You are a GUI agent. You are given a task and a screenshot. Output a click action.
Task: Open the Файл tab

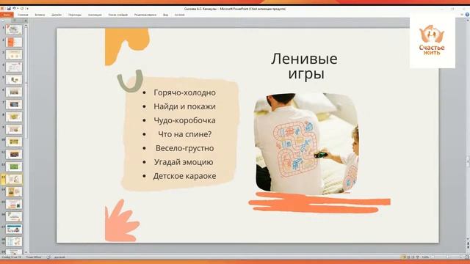[x=7, y=15]
